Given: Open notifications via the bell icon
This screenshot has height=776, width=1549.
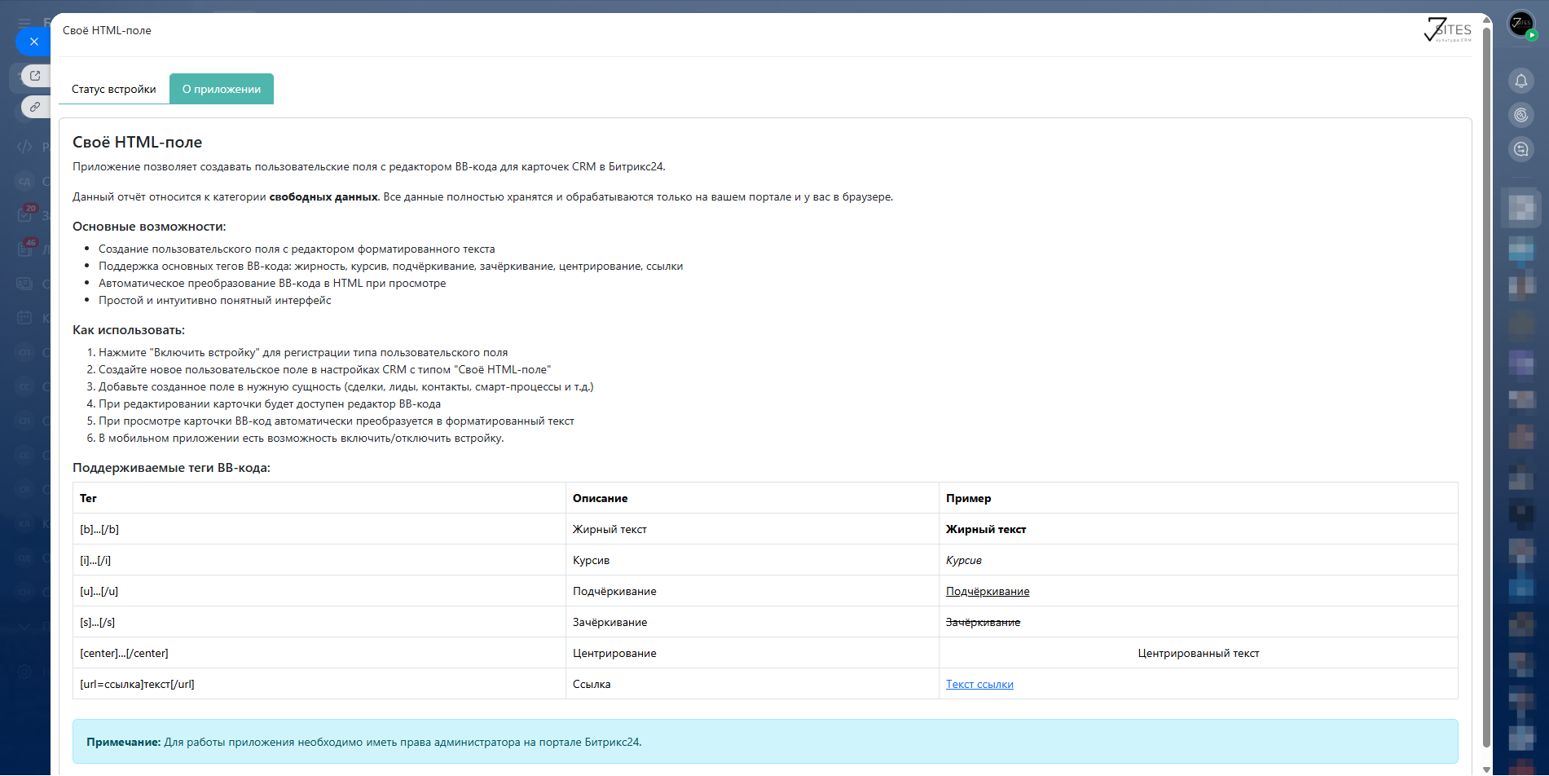Looking at the screenshot, I should point(1521,81).
